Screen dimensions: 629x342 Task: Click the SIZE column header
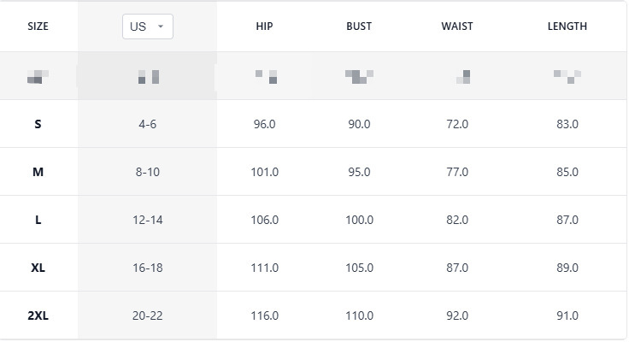(38, 27)
